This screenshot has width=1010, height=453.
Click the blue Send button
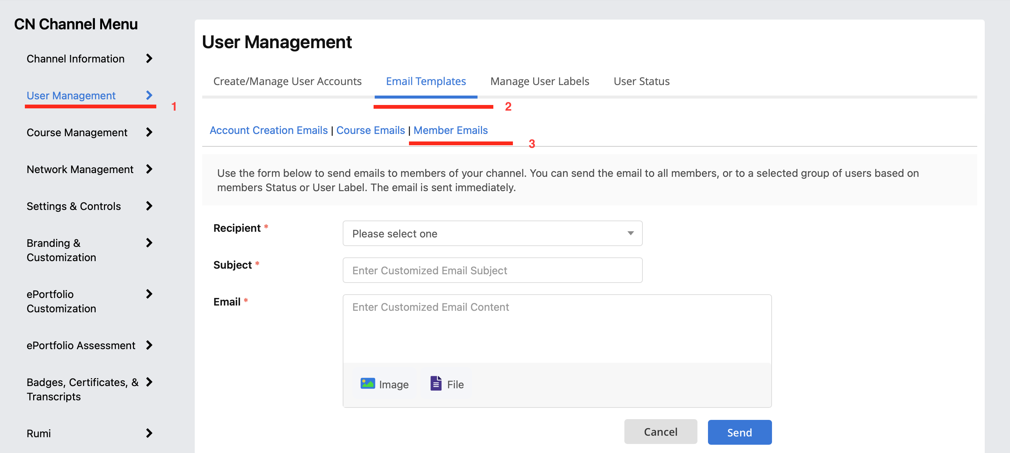click(740, 432)
